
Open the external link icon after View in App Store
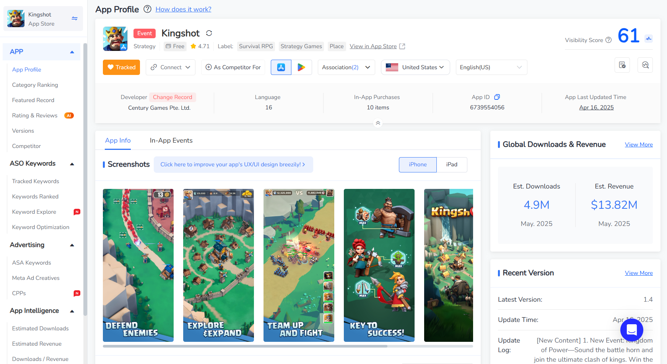pos(402,46)
